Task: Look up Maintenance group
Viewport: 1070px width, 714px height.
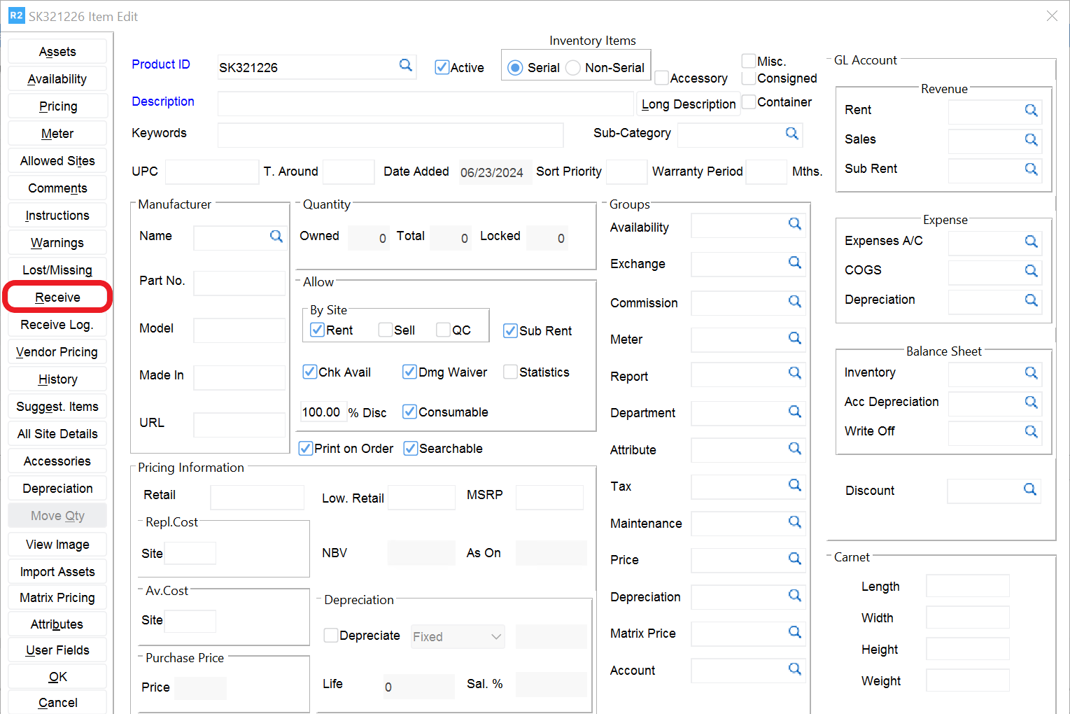Action: [x=794, y=522]
